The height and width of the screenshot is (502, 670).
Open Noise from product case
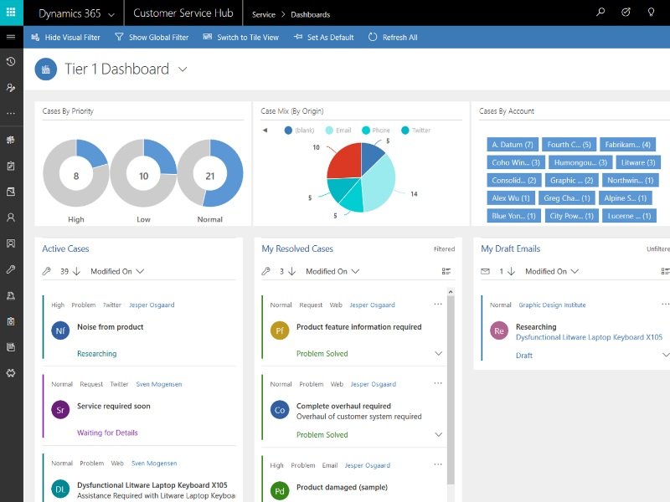(x=111, y=327)
